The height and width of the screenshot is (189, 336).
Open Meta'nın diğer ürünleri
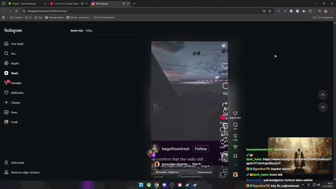coord(22,172)
